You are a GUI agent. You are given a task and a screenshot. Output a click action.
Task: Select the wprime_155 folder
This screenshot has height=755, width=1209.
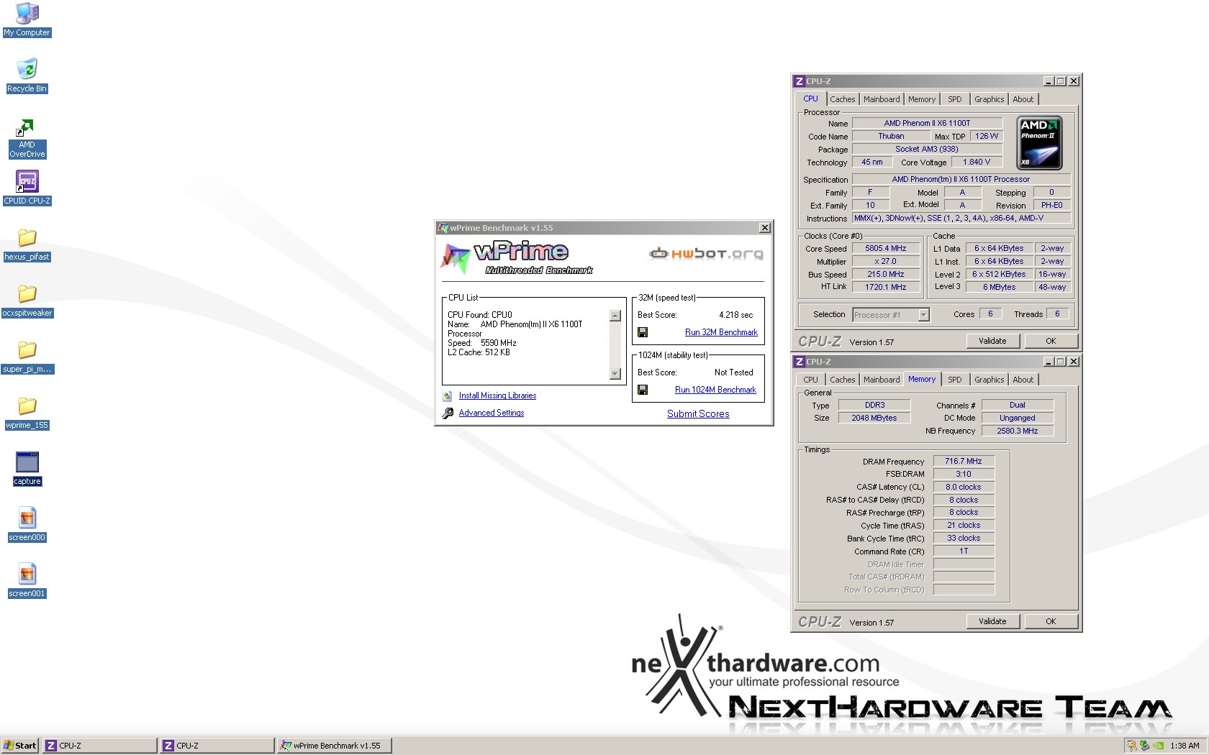click(27, 413)
